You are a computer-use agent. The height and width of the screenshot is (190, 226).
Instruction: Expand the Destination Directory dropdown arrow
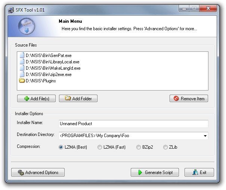tap(205, 136)
